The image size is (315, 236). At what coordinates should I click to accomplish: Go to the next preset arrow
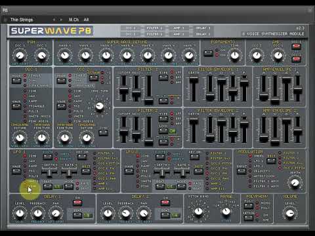[61, 20]
